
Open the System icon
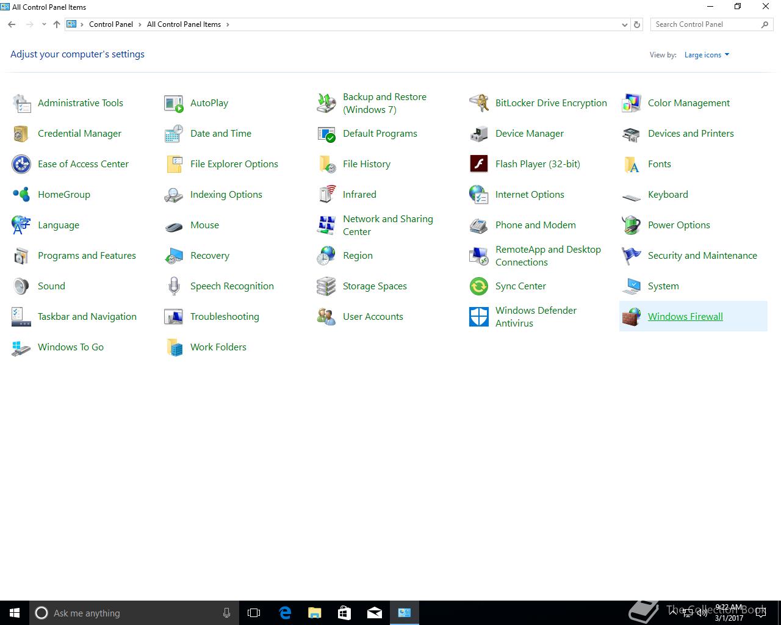pyautogui.click(x=632, y=286)
